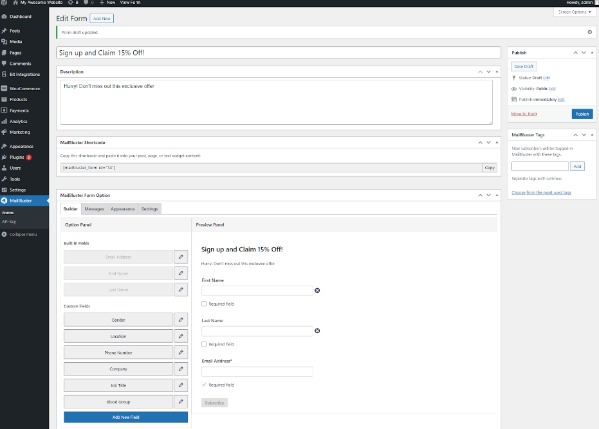The width and height of the screenshot is (599, 429).
Task: Check Required field under First Name
Action: tap(204, 304)
